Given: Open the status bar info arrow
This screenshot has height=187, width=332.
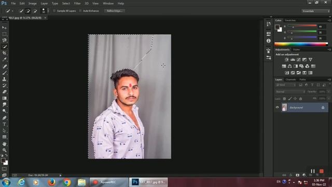Looking at the screenshot, I should point(60,176).
